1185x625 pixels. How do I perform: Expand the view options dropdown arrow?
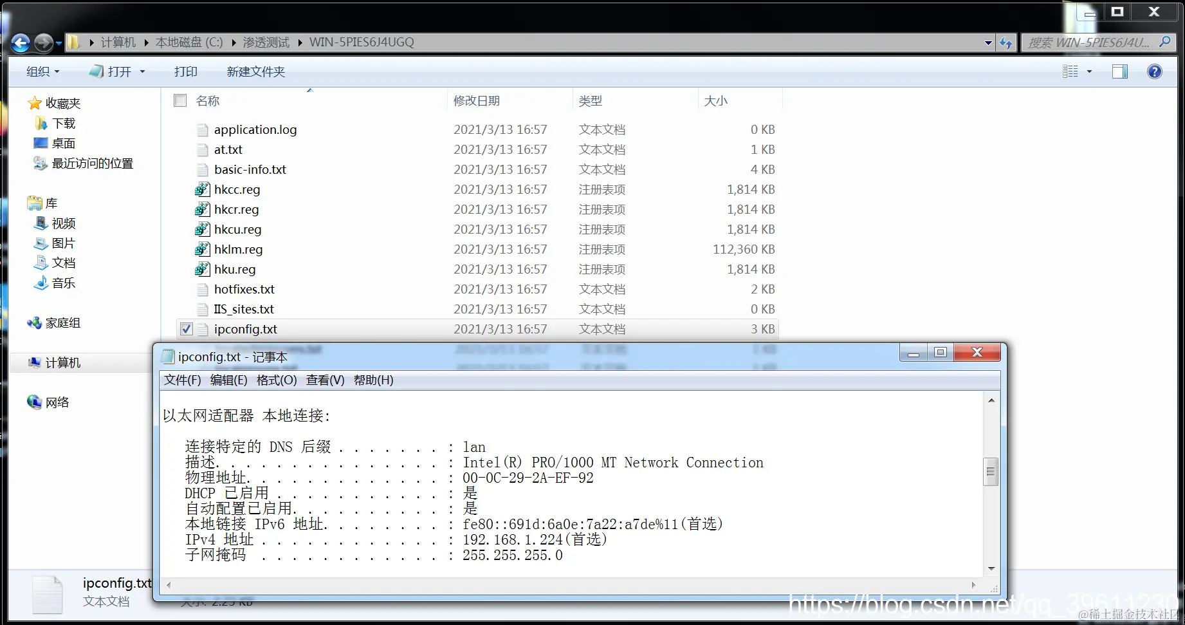click(x=1089, y=71)
